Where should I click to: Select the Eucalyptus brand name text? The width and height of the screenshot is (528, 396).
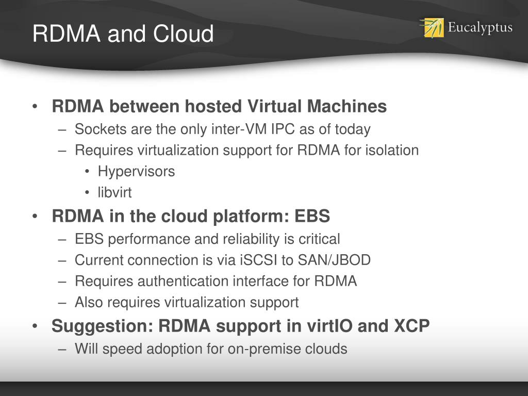coord(480,28)
